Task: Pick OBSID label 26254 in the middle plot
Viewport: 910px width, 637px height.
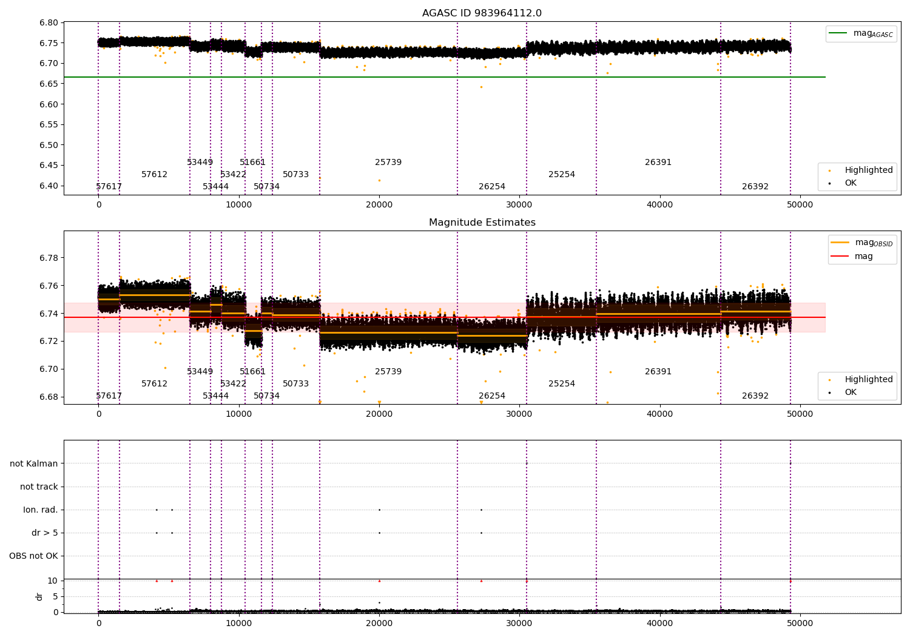Action: [492, 396]
